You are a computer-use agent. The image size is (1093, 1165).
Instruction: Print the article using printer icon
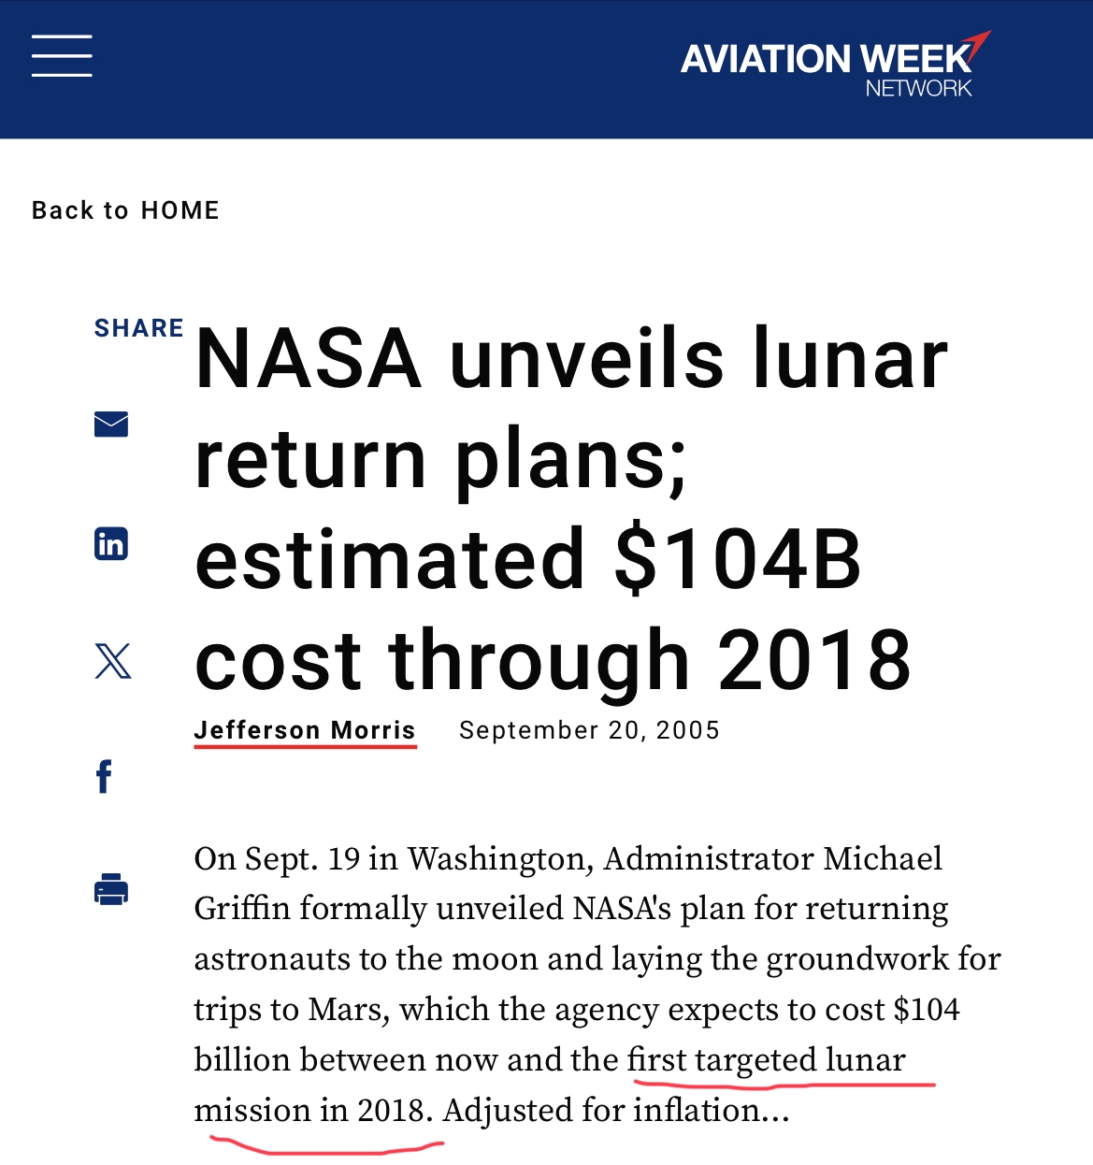click(111, 889)
